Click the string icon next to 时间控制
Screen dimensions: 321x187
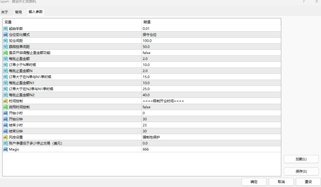pos(6,101)
